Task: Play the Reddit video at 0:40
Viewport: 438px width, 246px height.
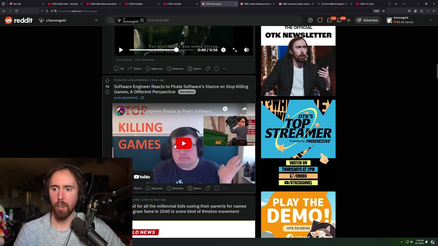Action: click(x=121, y=50)
